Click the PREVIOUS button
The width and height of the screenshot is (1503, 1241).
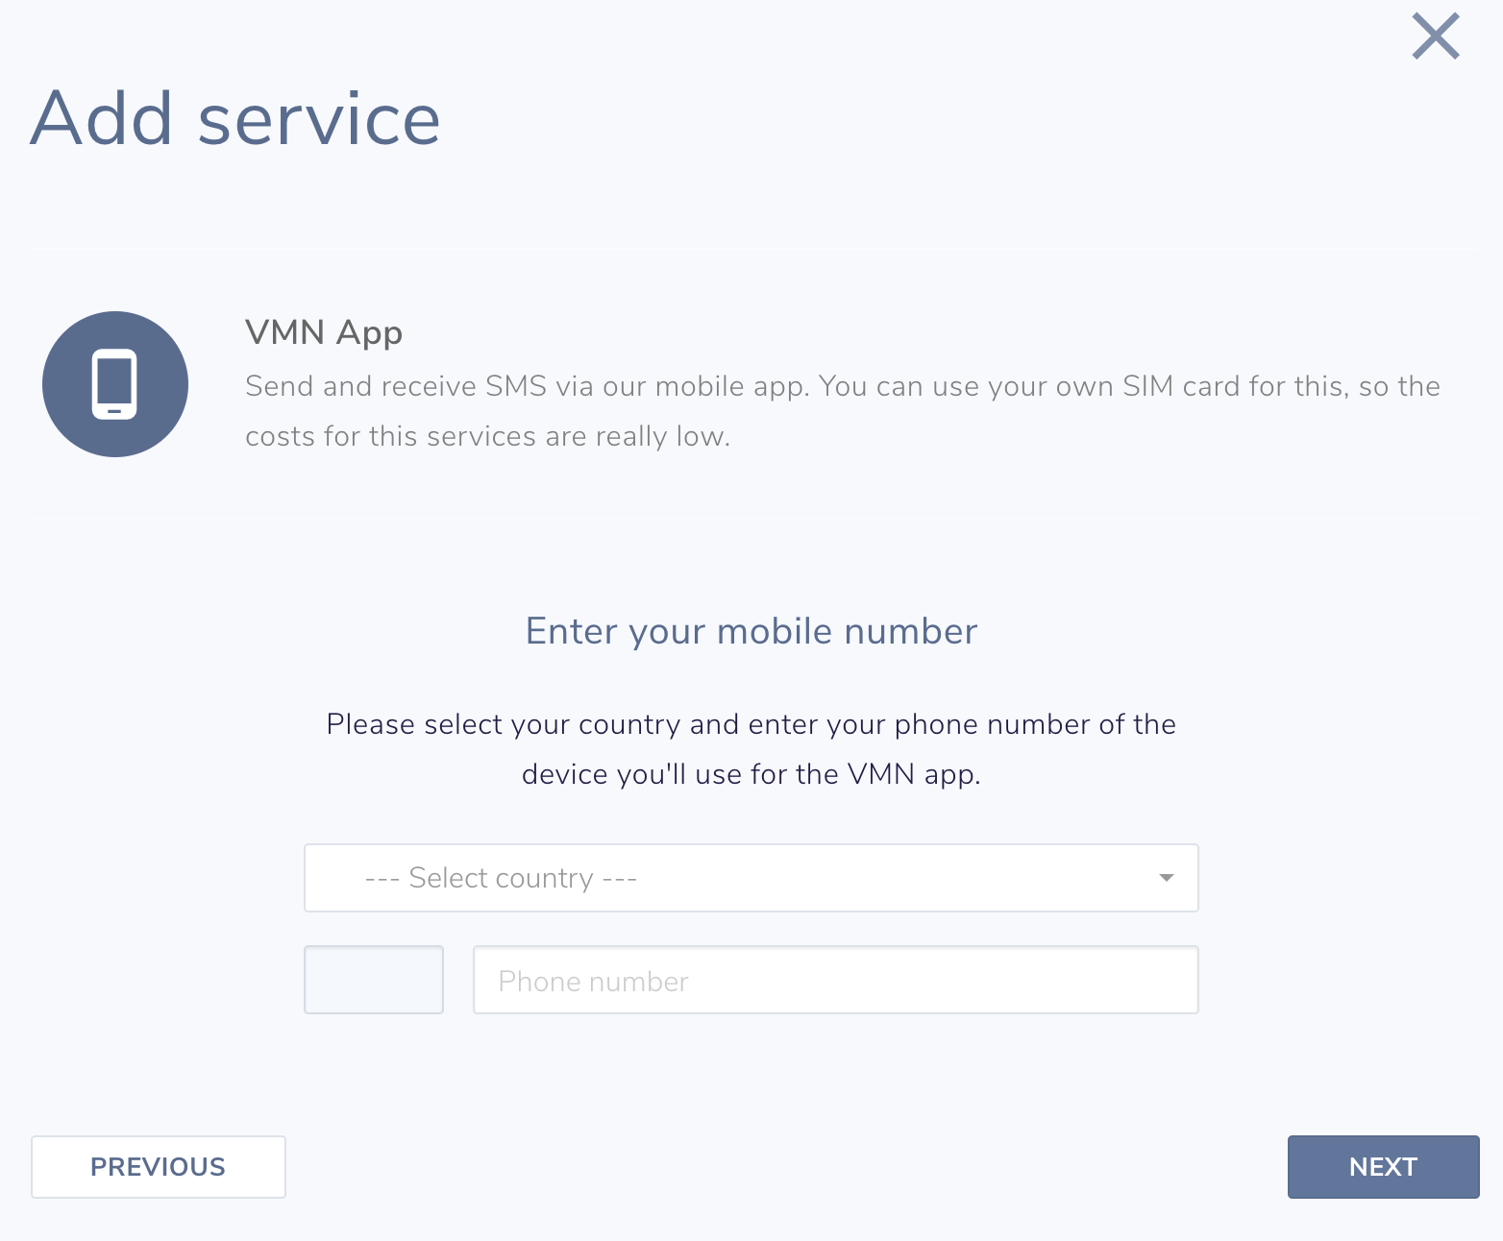(x=158, y=1166)
